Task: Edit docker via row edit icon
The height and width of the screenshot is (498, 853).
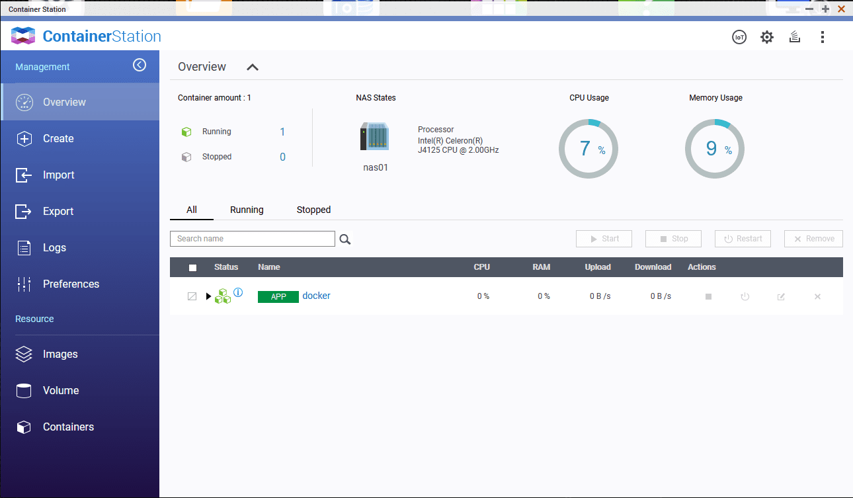Action: point(781,297)
